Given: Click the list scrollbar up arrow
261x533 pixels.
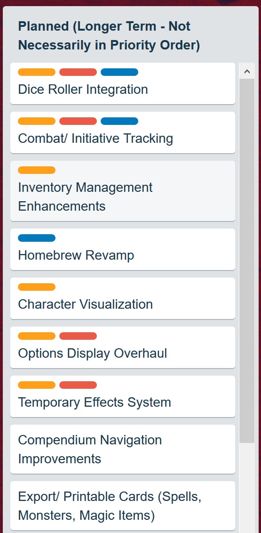Looking at the screenshot, I should (x=247, y=71).
